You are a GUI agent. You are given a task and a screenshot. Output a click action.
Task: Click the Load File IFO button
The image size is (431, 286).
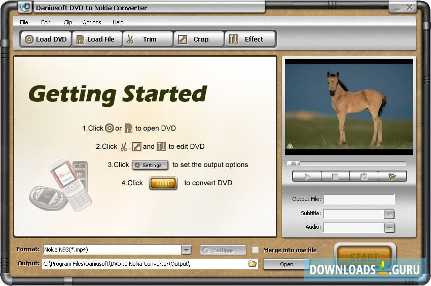pos(97,39)
